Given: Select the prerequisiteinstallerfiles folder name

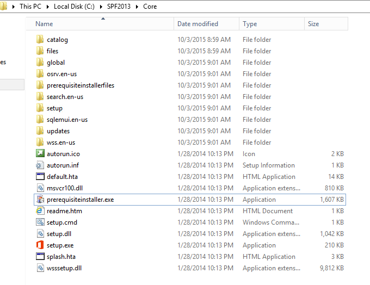Looking at the screenshot, I should tap(81, 85).
